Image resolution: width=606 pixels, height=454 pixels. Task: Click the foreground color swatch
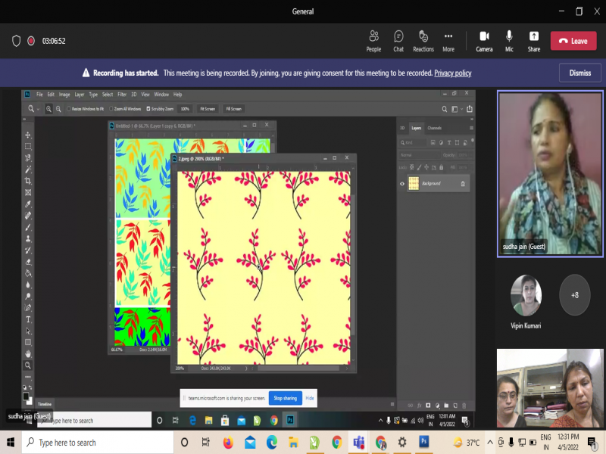(26, 396)
